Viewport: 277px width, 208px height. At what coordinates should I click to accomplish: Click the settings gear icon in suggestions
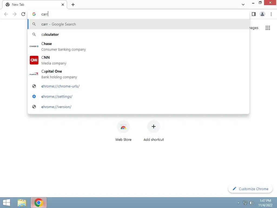34,96
